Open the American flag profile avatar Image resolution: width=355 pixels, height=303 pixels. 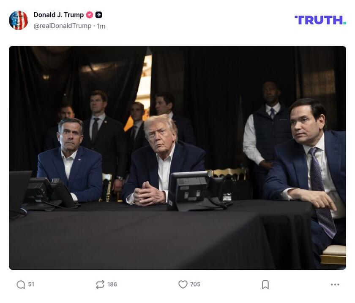click(x=18, y=19)
